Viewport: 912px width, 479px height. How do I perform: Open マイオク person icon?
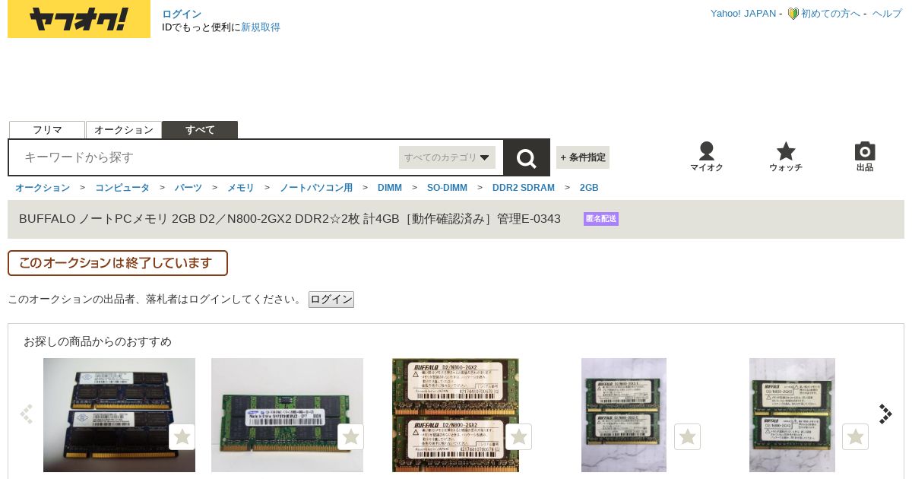click(707, 157)
